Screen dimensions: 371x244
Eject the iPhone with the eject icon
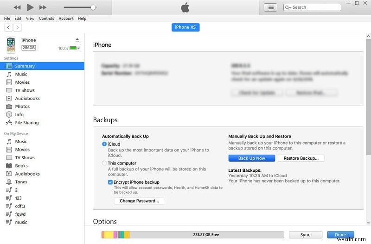click(x=77, y=40)
